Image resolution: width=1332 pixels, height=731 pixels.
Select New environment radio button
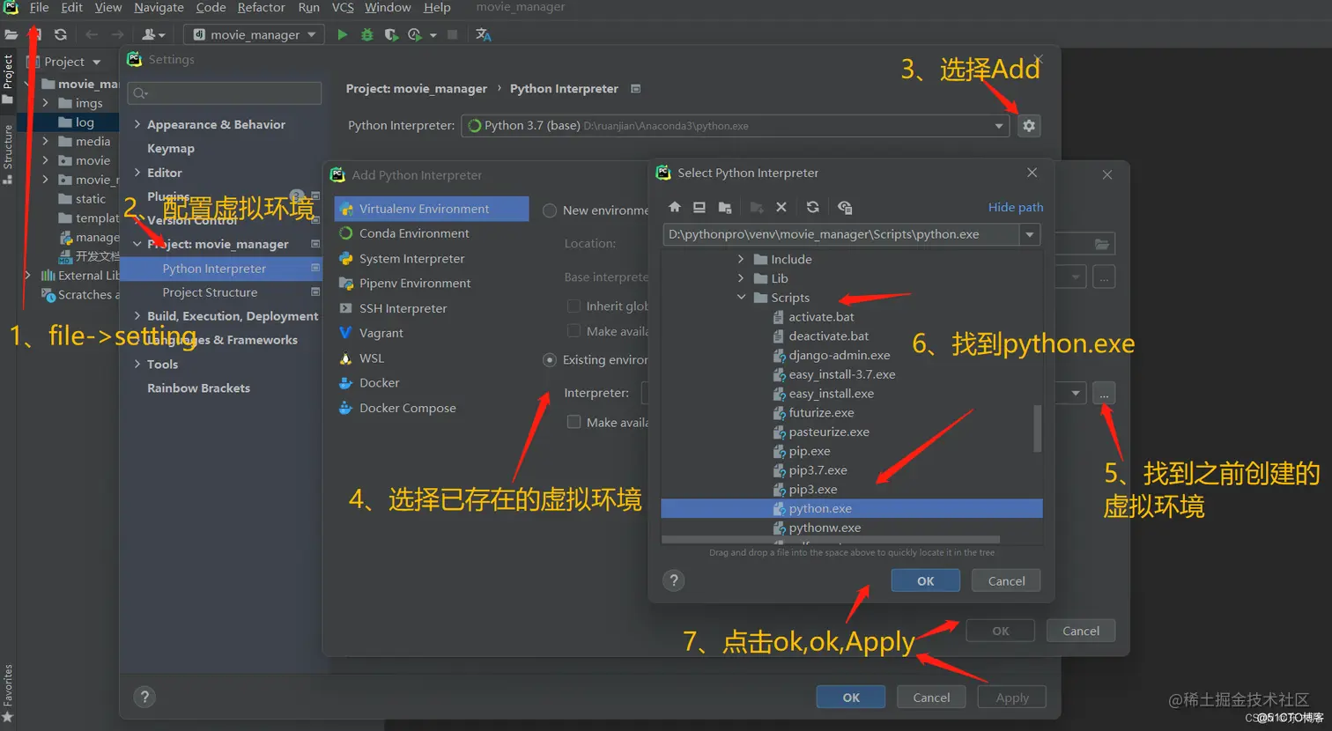[550, 210]
